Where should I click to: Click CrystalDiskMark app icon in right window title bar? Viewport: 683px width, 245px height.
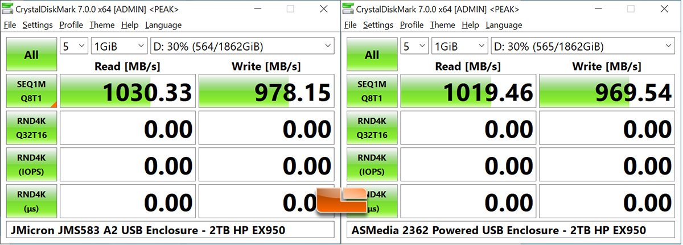click(349, 9)
